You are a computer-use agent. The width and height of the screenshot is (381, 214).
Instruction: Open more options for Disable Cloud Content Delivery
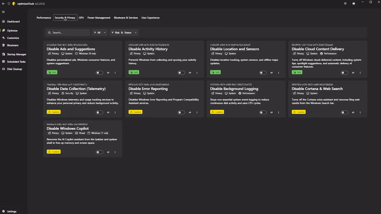point(360,72)
